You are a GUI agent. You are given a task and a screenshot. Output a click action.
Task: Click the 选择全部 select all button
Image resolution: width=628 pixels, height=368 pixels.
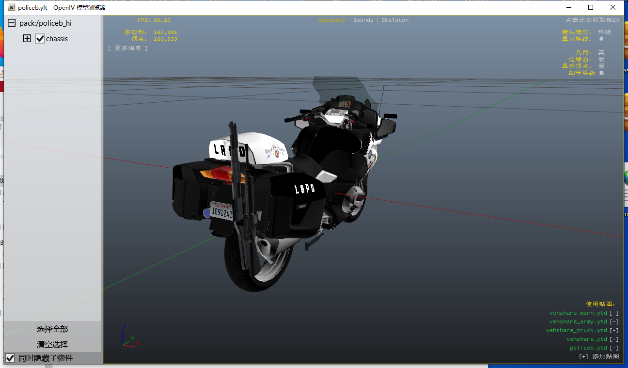(52, 329)
